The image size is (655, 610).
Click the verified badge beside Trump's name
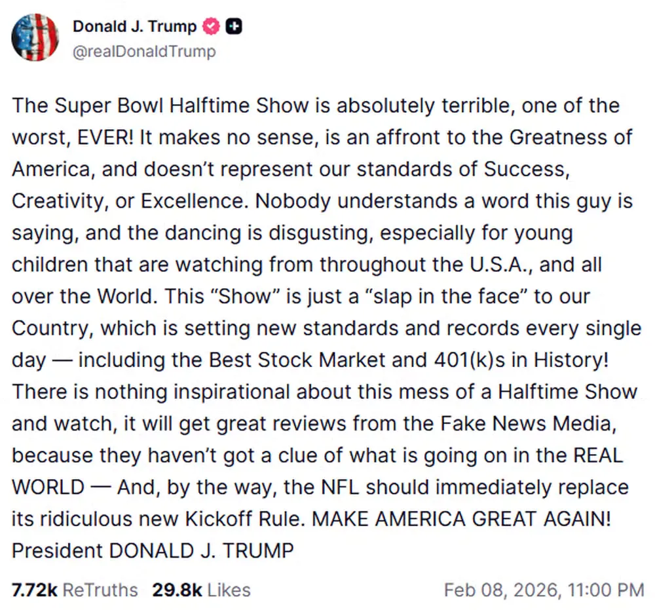pyautogui.click(x=210, y=26)
